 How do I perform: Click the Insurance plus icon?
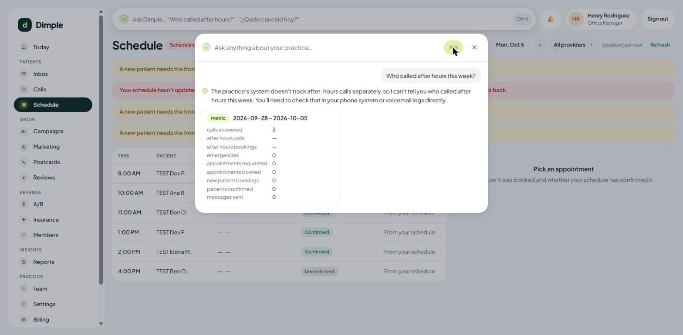(x=24, y=220)
